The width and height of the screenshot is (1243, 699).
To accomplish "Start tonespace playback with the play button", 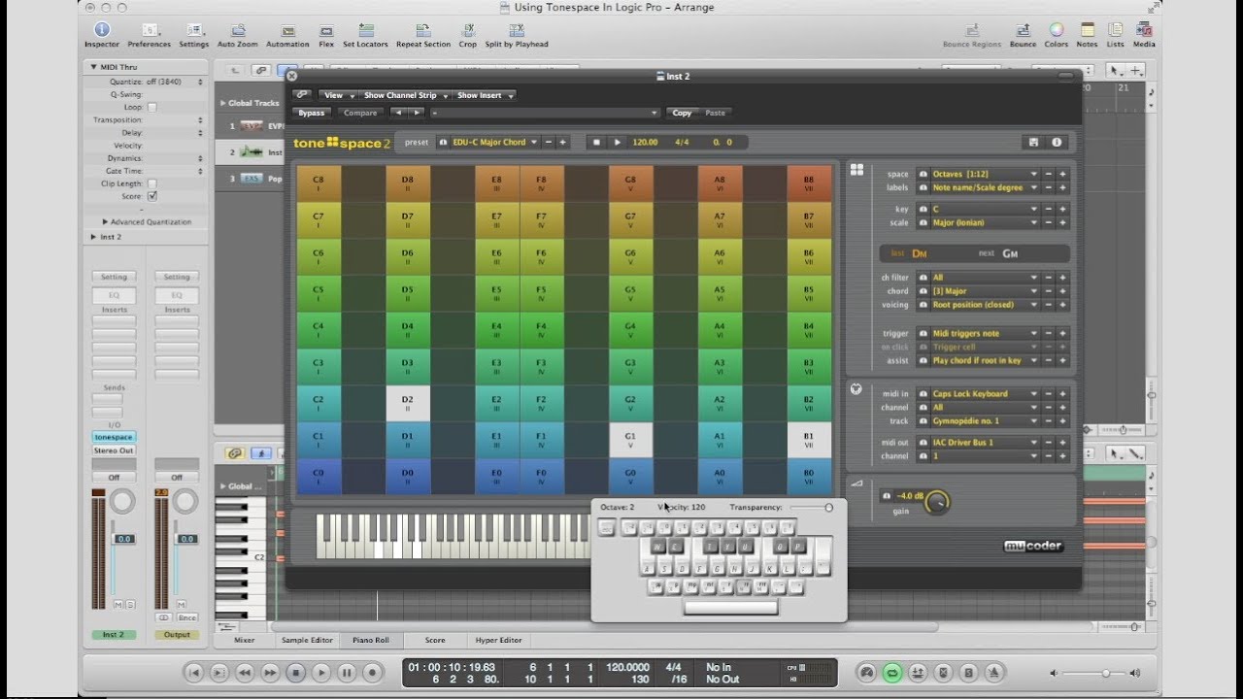I will pyautogui.click(x=617, y=142).
